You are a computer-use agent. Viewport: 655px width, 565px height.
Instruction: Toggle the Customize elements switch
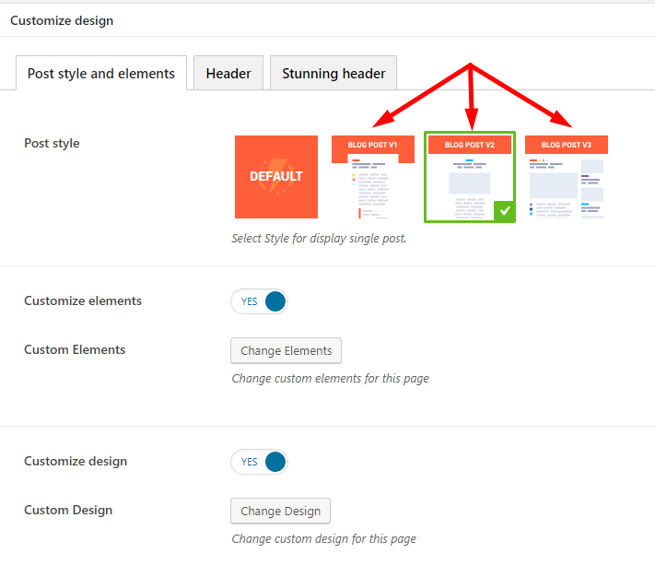point(260,301)
